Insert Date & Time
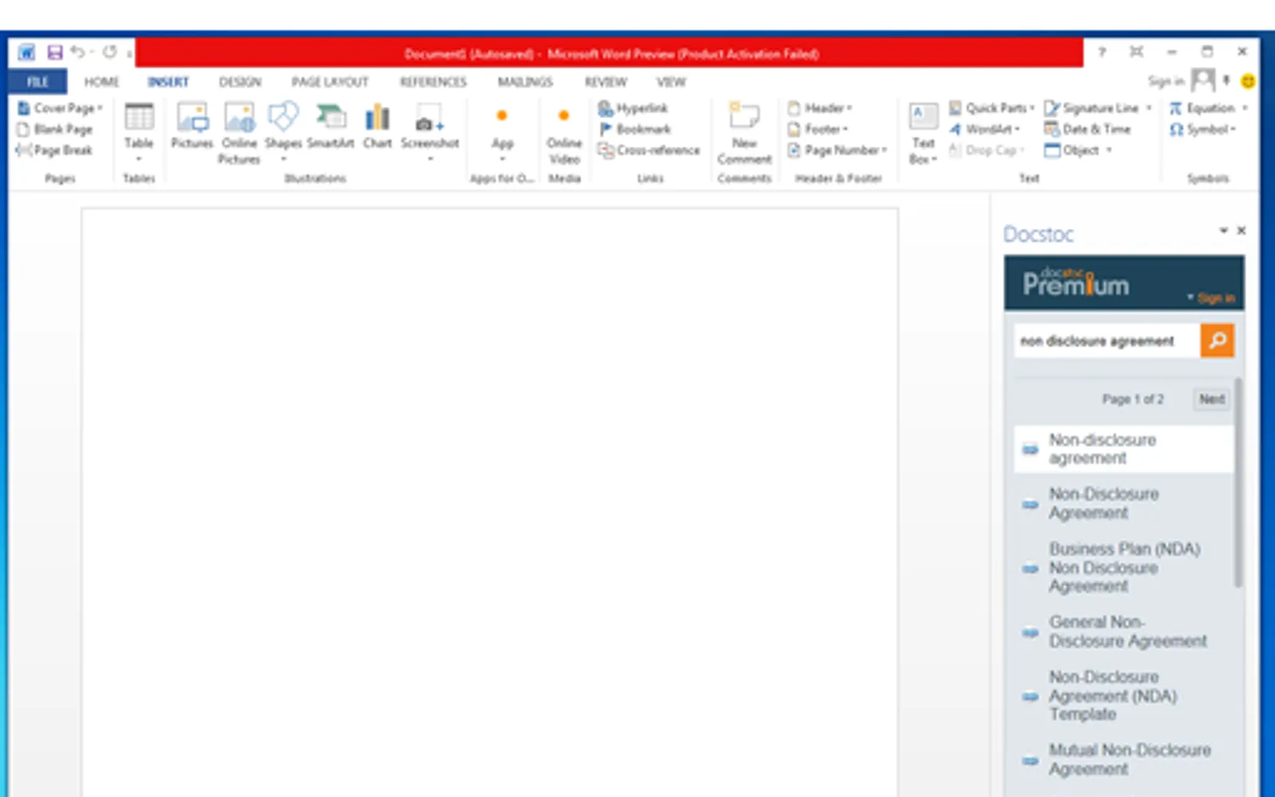The height and width of the screenshot is (797, 1275). [x=1088, y=129]
